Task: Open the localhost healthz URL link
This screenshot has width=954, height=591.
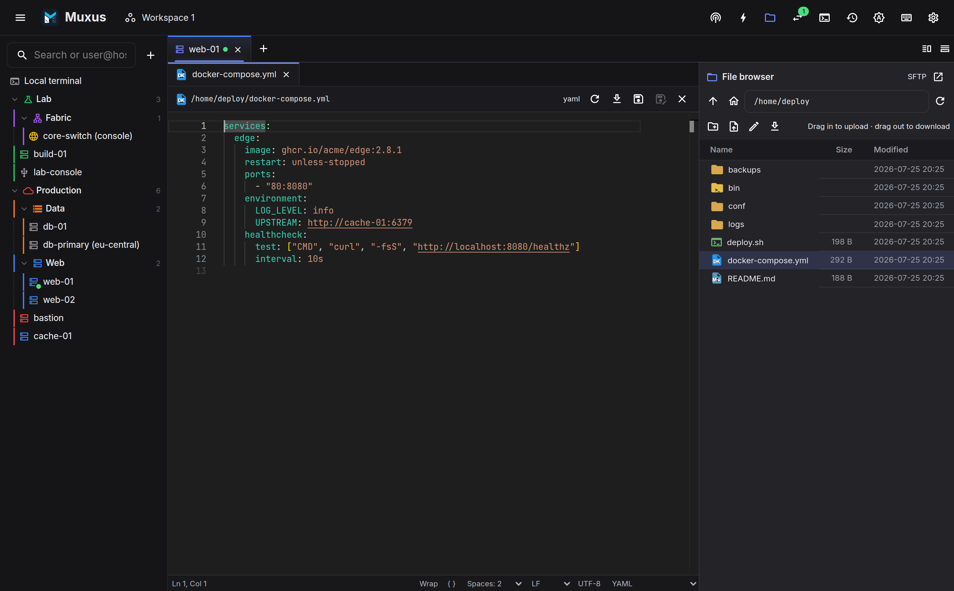Action: tap(493, 246)
